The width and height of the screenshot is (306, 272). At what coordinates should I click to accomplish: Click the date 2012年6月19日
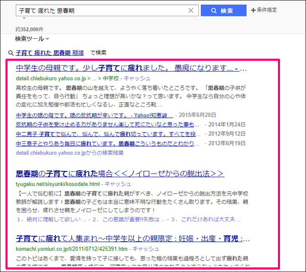pyautogui.click(x=227, y=143)
